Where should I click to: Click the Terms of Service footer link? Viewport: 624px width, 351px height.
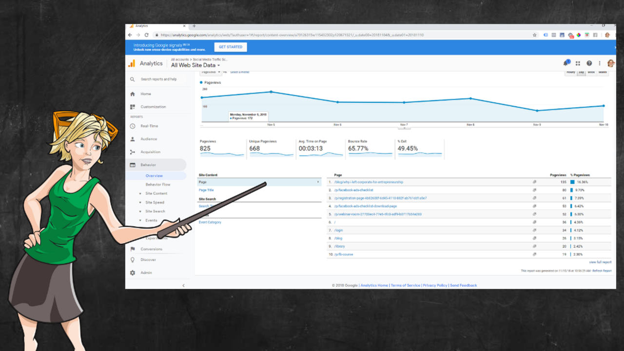[x=405, y=285]
